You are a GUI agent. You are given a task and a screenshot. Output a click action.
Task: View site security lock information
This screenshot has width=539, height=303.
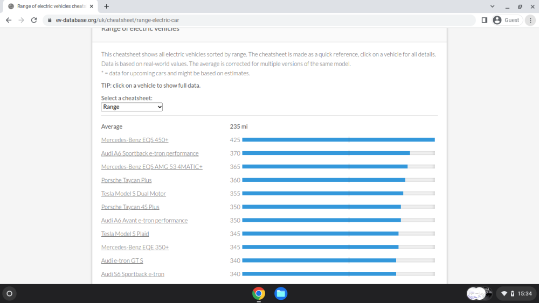tap(50, 20)
